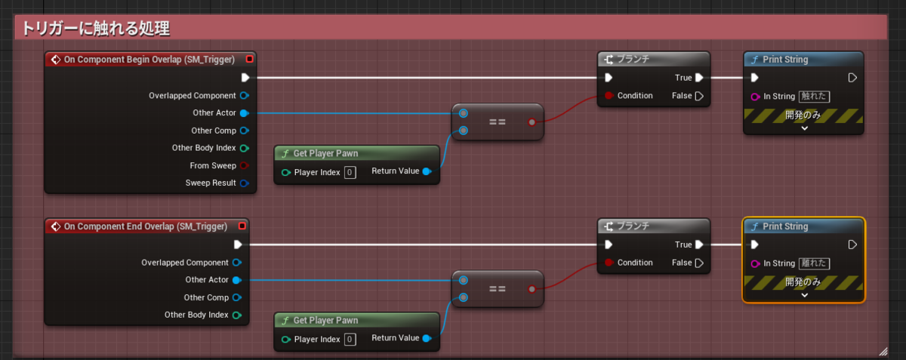
Task: Click Other Comp pin on End Overlap node
Action: 237,297
